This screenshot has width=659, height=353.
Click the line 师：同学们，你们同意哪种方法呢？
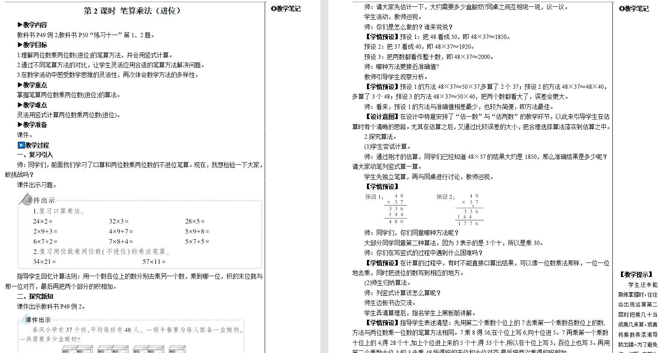[x=411, y=233]
